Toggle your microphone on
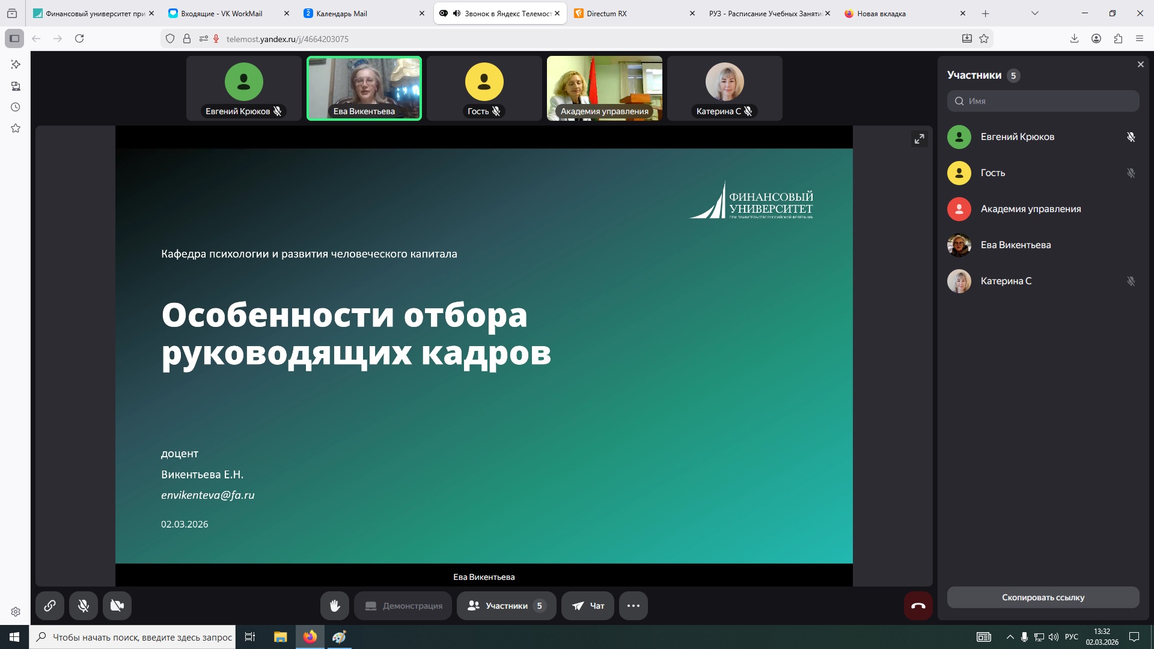Screen dimensions: 1154x649 pos(84,606)
